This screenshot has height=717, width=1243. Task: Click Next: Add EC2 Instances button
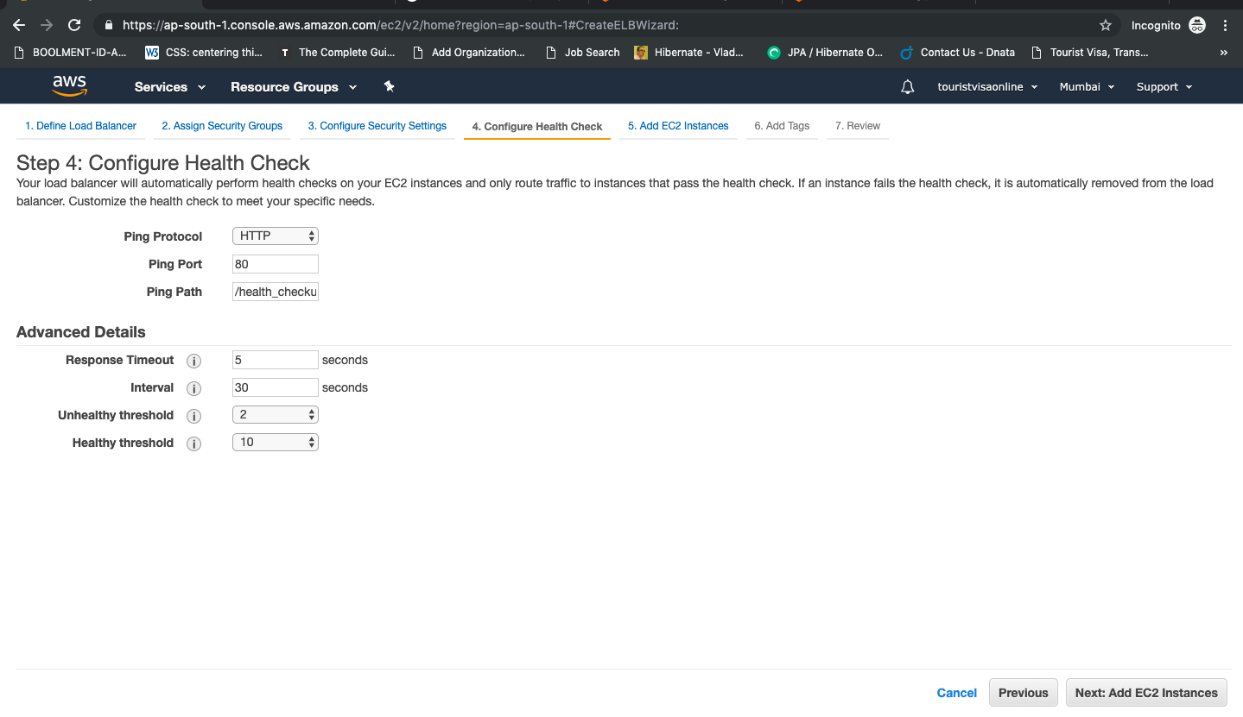click(1146, 693)
